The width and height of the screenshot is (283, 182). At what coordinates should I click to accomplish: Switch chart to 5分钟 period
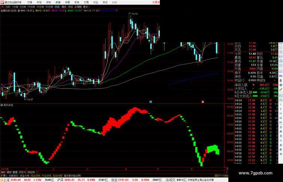point(23,7)
